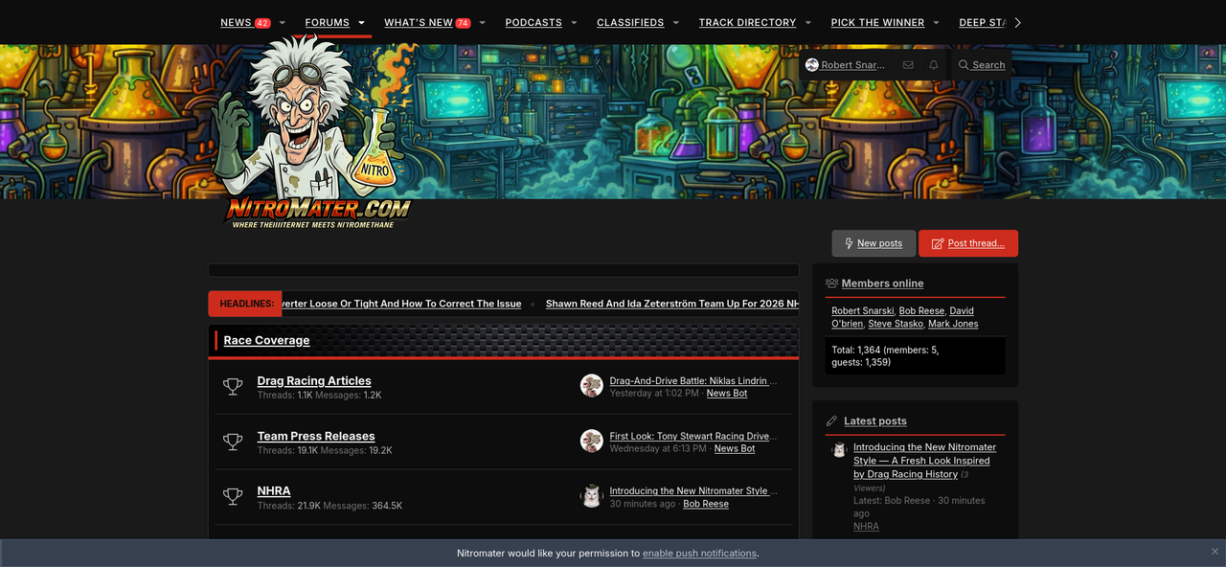Click the Loose Or Tight headline ticker link
Image resolution: width=1226 pixels, height=567 pixels.
point(401,304)
